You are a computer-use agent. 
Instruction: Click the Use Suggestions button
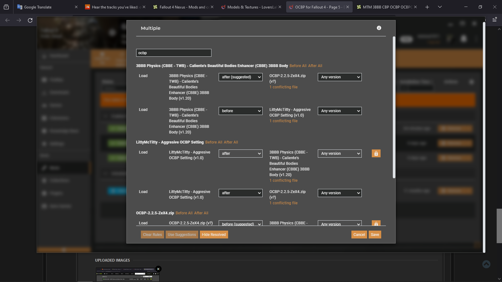click(x=182, y=235)
